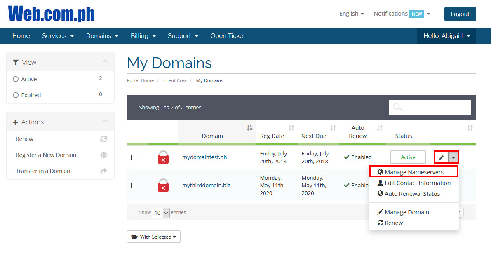491x263 pixels.
Task: Choose Auto Renewal Status from the dropdown
Action: point(414,193)
